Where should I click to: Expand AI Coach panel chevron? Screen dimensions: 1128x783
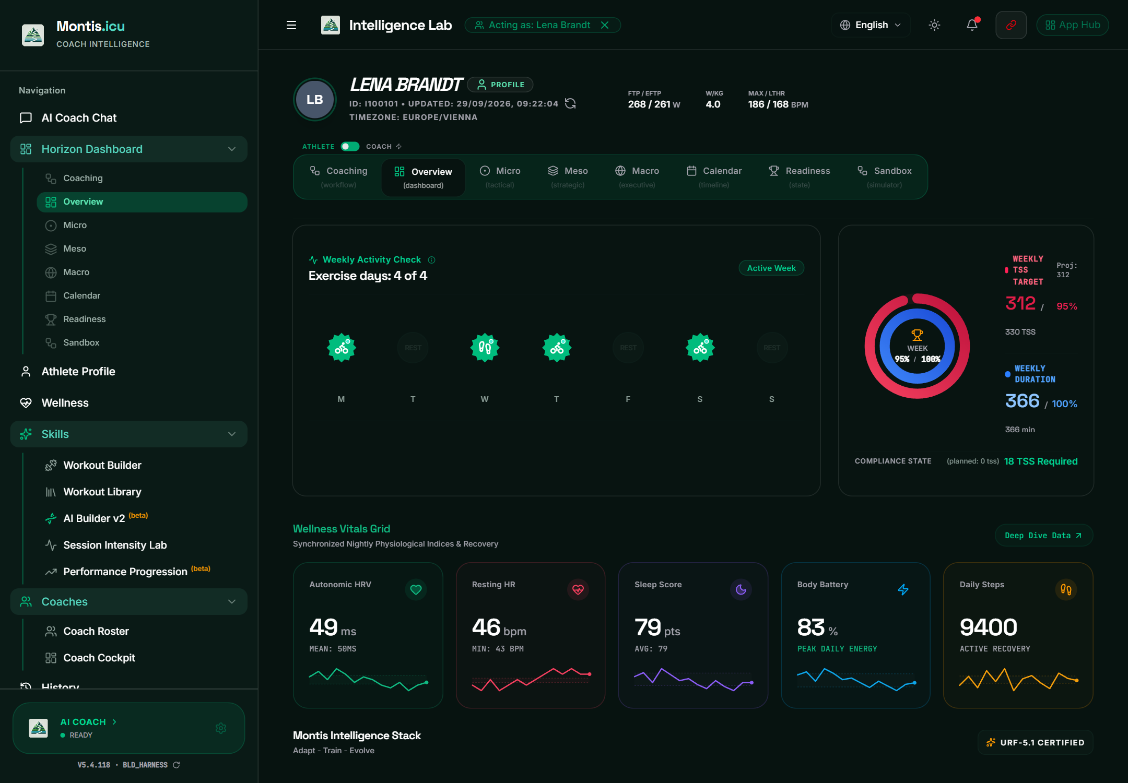pos(114,722)
